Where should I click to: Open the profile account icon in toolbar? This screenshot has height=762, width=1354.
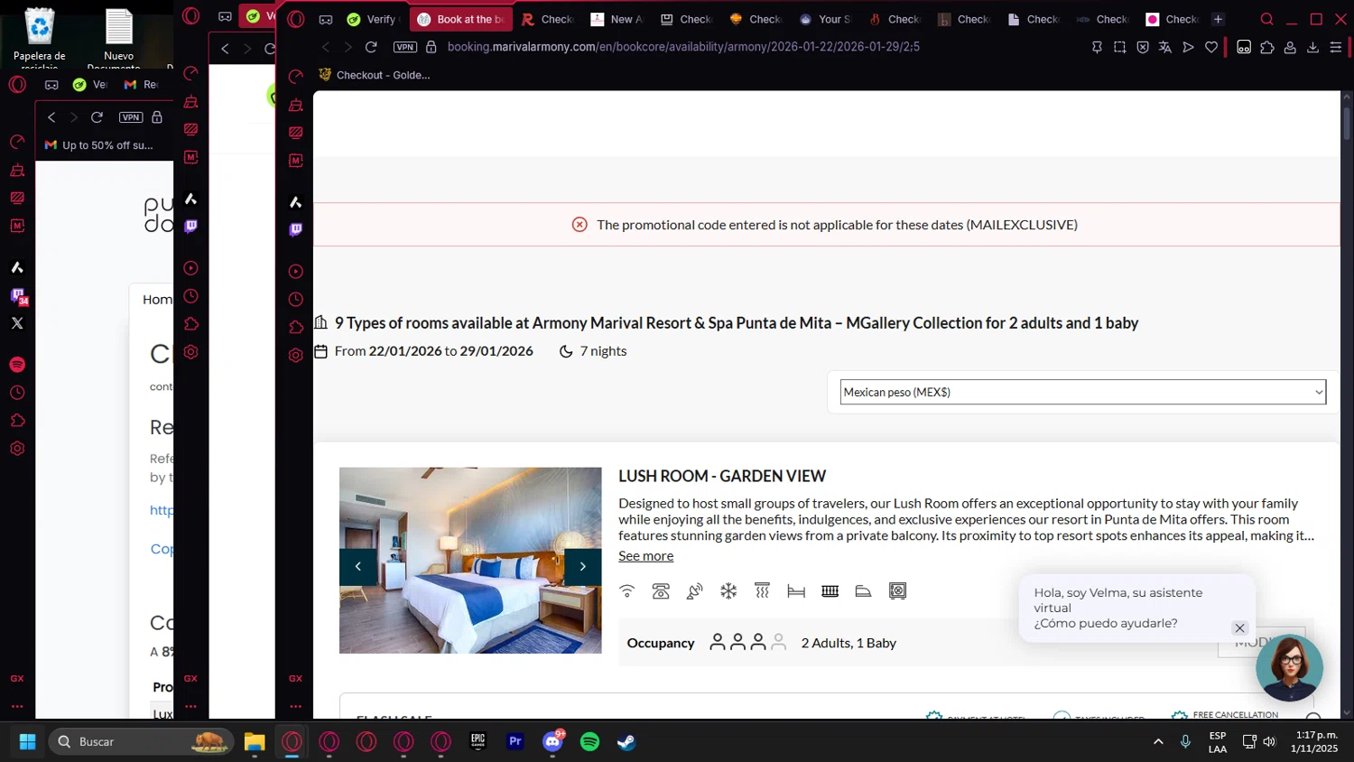click(1290, 47)
